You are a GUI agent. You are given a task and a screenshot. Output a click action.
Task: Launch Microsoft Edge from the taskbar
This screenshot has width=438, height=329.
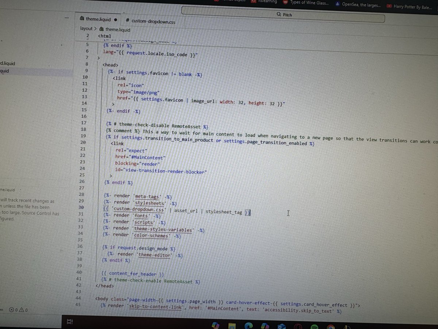coord(248,325)
